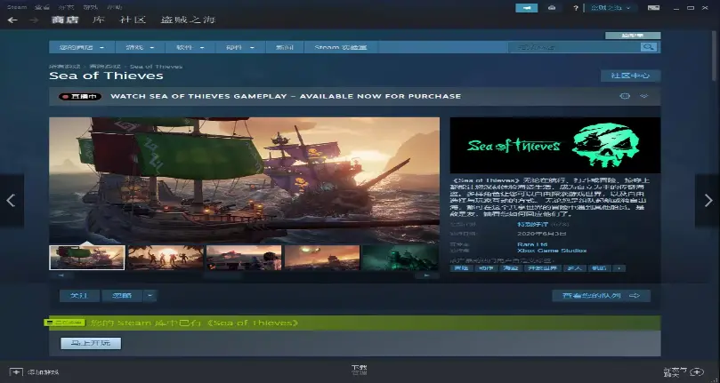Screen dimensions: 720x383
Task: Open the Community Hub button
Action: click(630, 76)
